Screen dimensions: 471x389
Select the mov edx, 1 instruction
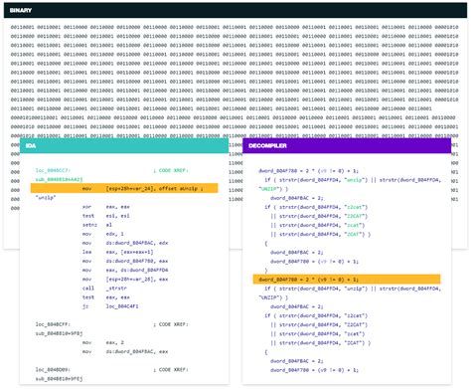point(103,234)
